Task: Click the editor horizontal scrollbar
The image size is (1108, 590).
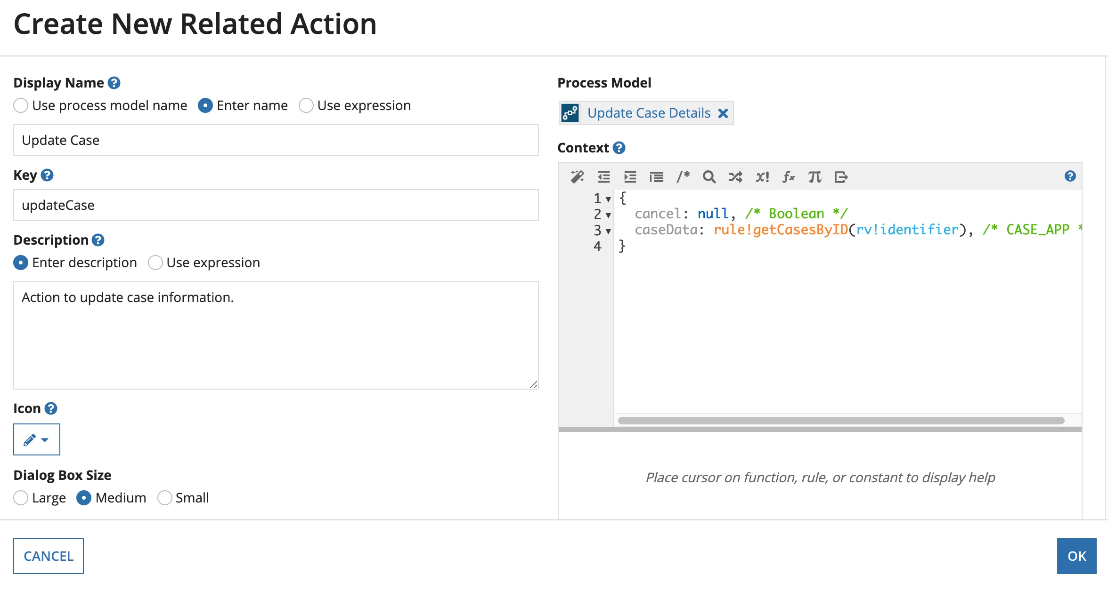Action: coord(841,421)
